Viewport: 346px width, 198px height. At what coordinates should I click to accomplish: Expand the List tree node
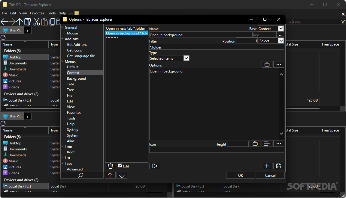tap(62, 158)
